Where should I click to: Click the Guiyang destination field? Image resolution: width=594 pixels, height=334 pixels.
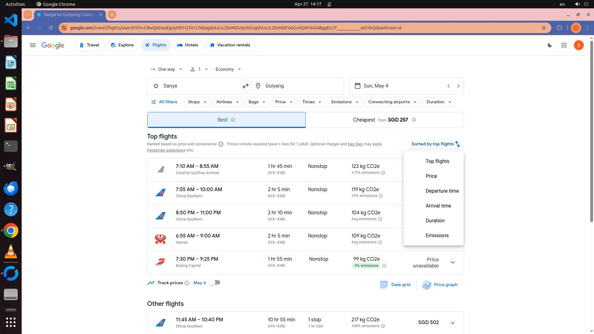coord(295,86)
